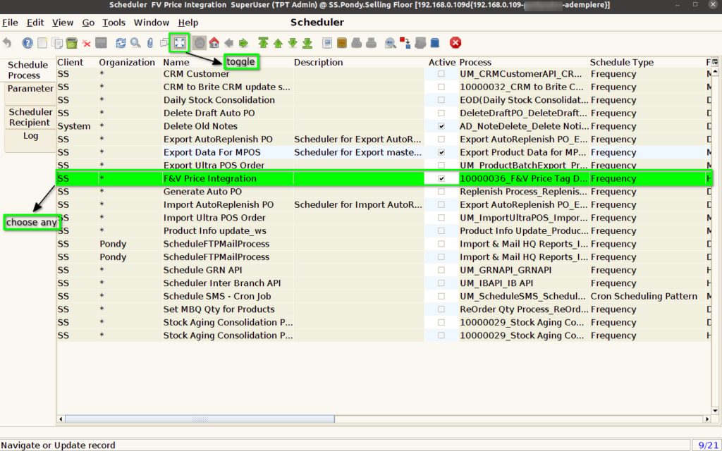Click the History records clock icon
The image size is (722, 451).
[x=200, y=43]
